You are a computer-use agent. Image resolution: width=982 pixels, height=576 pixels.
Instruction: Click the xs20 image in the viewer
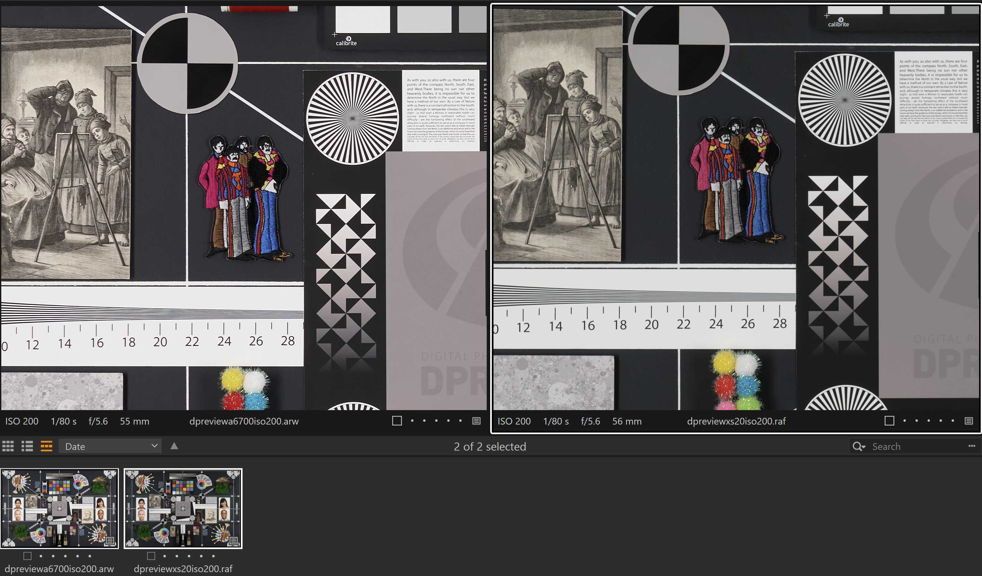(736, 207)
